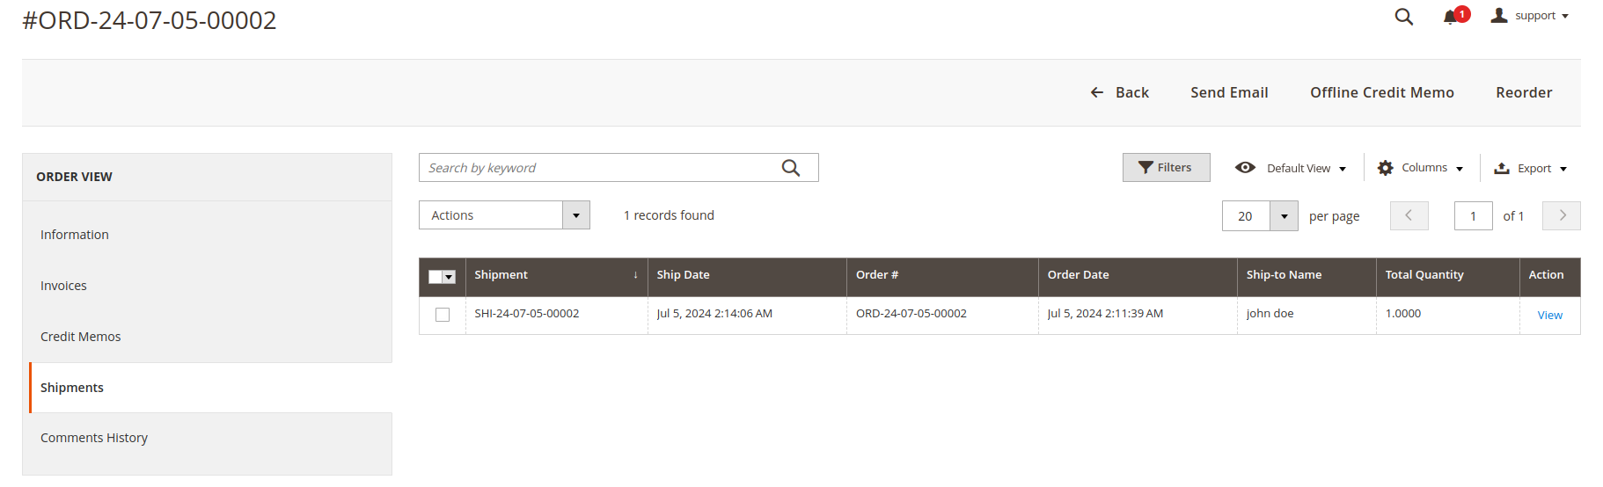Go to previous page arrow
1603x487 pixels.
coord(1409,215)
